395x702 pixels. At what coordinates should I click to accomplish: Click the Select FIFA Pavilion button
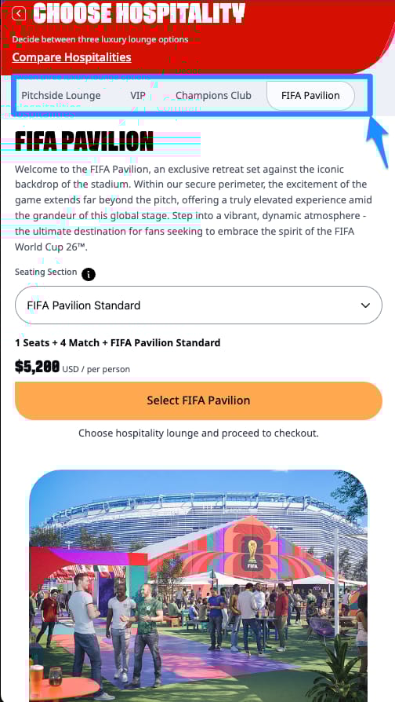point(198,400)
